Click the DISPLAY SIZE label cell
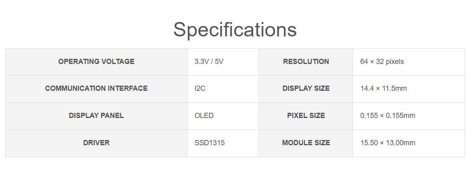 pos(306,88)
